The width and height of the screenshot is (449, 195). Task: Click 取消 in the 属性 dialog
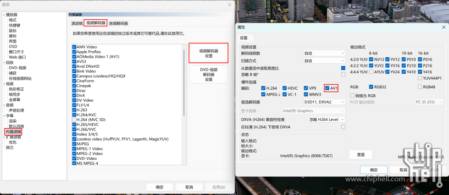[403, 170]
